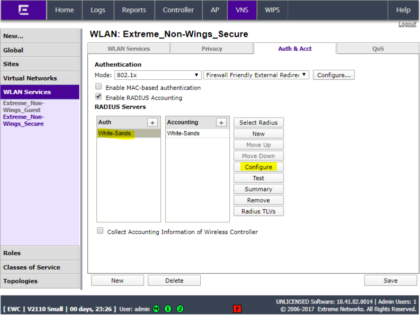Open the authentication Mode 802.1x dropdown
The height and width of the screenshot is (315, 420).
click(158, 75)
